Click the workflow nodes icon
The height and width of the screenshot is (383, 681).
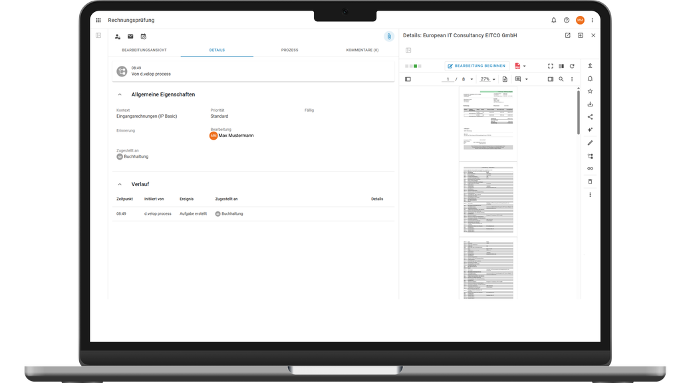pyautogui.click(x=590, y=156)
